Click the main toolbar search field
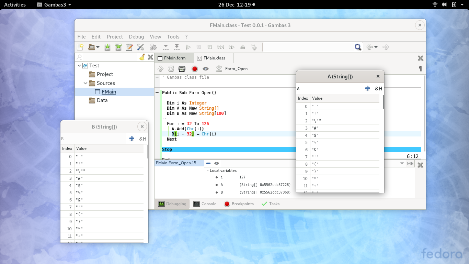The image size is (469, 264). tap(308, 47)
